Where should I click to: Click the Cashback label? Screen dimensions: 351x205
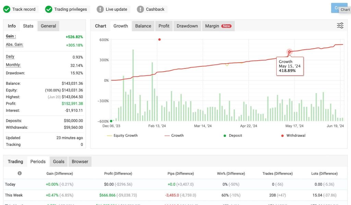pos(155,9)
